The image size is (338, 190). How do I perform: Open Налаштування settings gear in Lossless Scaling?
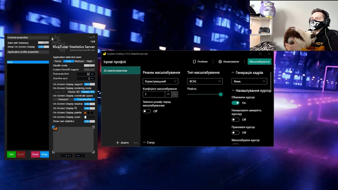[x=229, y=61]
